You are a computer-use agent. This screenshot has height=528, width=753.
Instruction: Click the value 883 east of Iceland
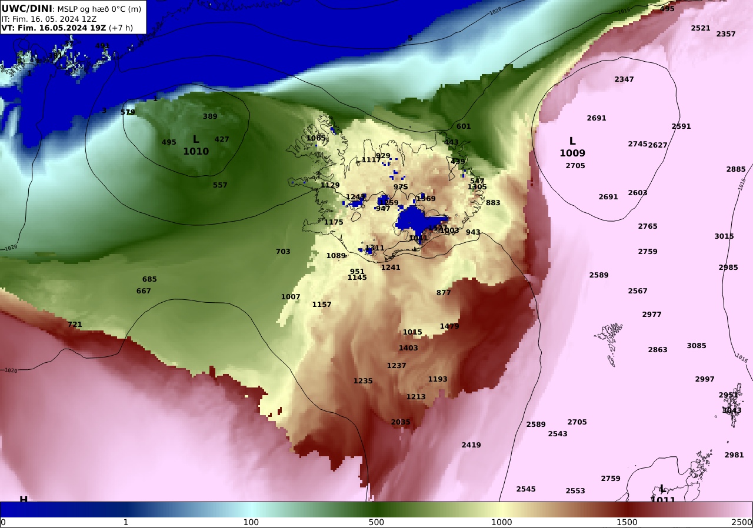493,203
